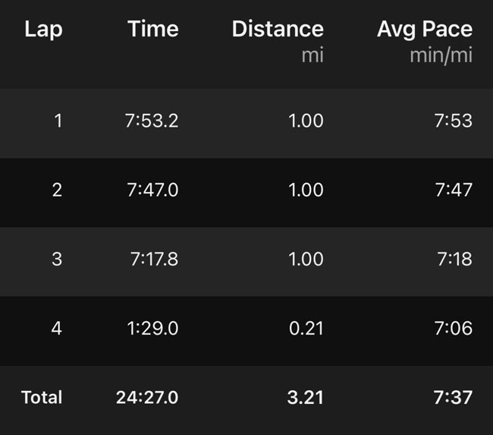Viewport: 493px width, 435px height.
Task: Tap lap 4 average pace 7:06
Action: [x=454, y=328]
